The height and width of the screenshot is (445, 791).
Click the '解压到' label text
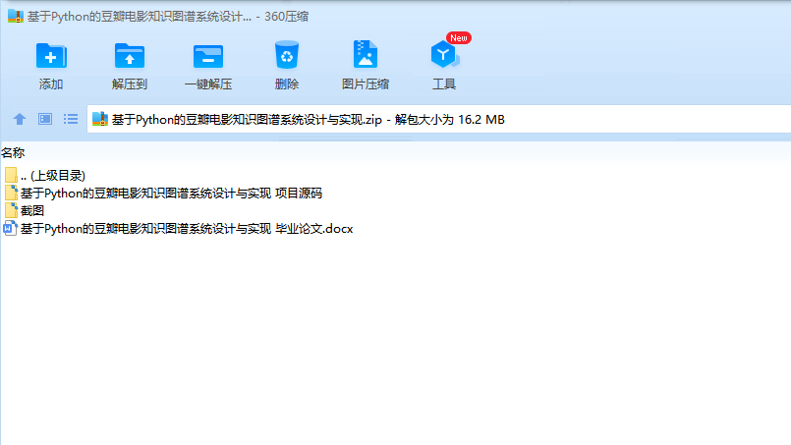coord(130,83)
